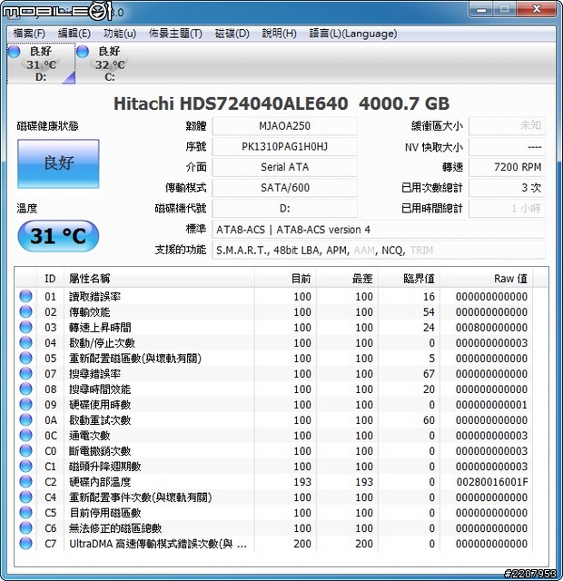The width and height of the screenshot is (563, 581).
Task: Click the status orb for 04 啟動/停止次數
Action: click(25, 343)
